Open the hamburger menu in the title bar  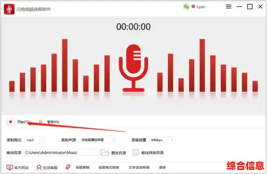click(228, 7)
